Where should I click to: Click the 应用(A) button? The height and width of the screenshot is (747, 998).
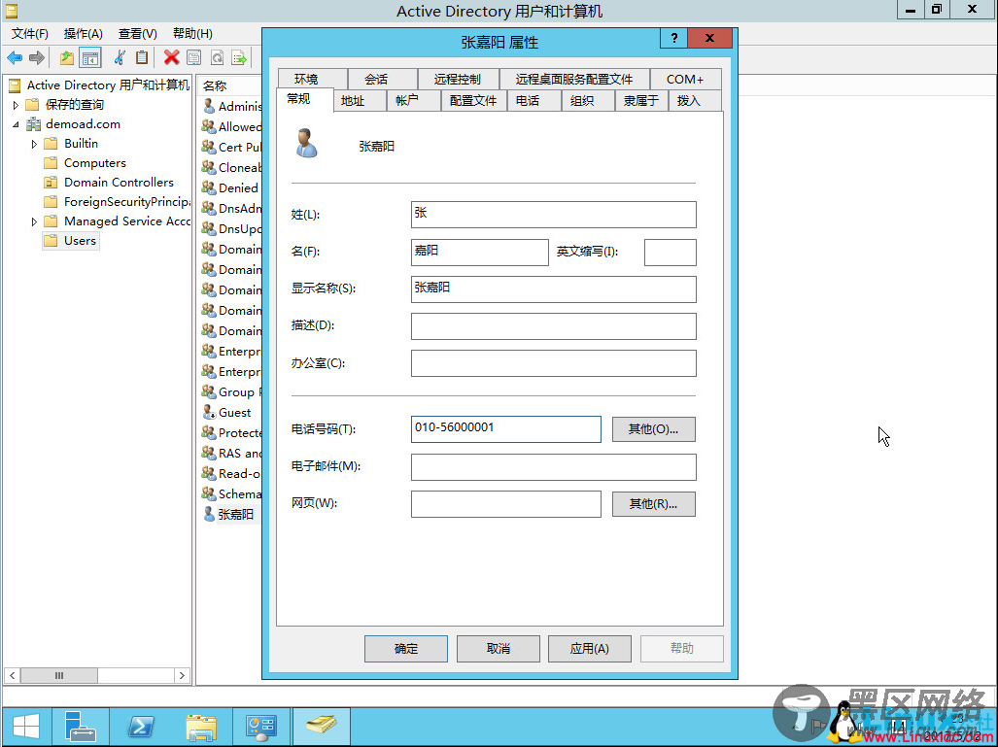pos(590,648)
